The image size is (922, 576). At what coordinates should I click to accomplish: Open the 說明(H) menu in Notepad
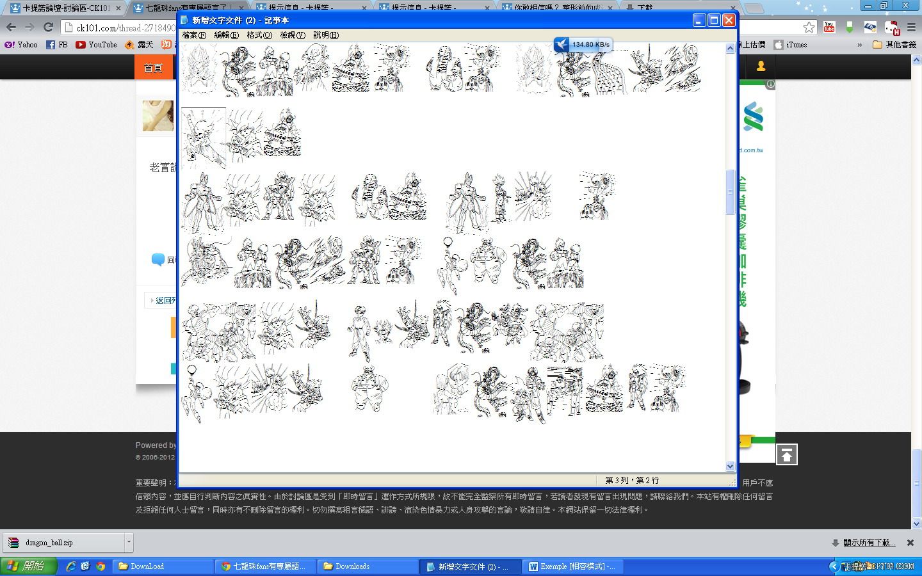click(x=326, y=35)
